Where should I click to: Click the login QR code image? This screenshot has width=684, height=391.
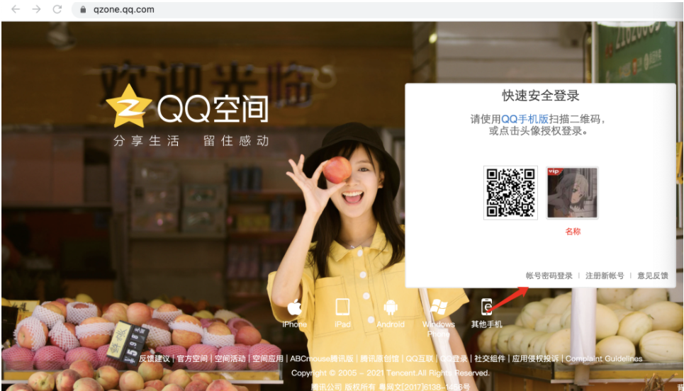tap(510, 193)
